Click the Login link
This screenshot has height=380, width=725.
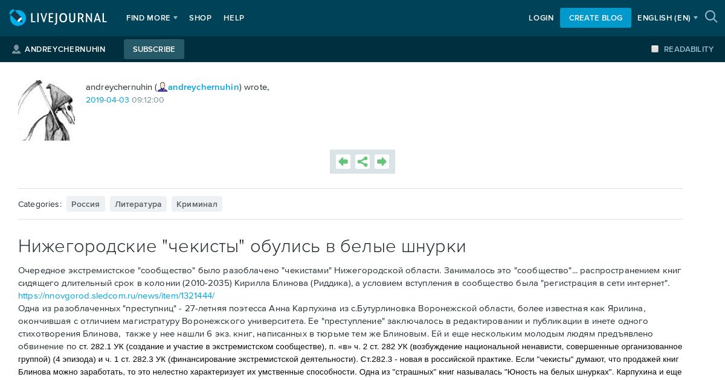541,18
